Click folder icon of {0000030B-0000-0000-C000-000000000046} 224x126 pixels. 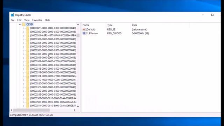click(x=28, y=62)
